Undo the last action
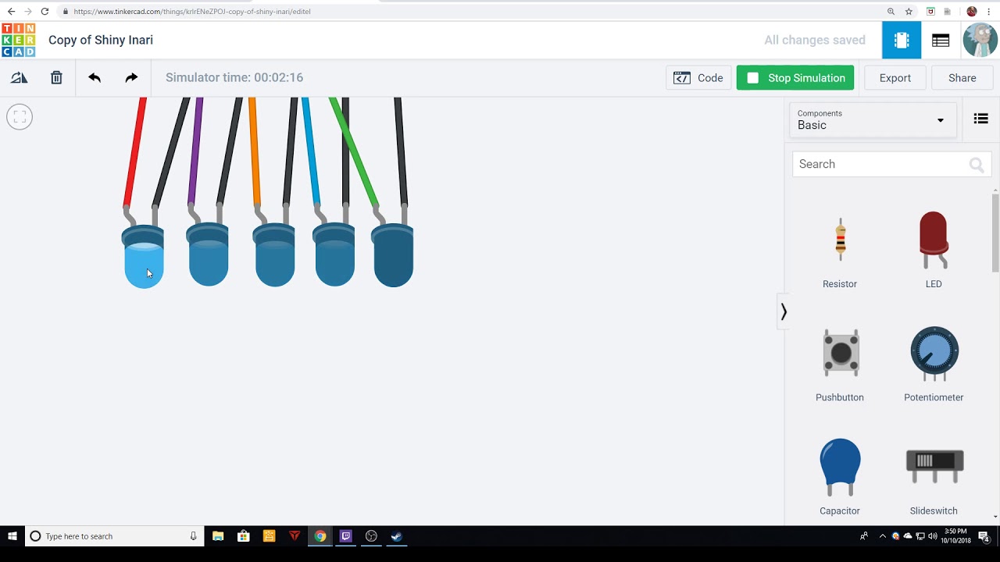 [95, 77]
